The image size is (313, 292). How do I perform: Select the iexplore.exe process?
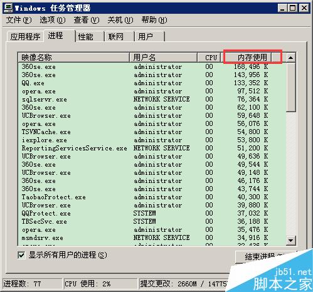pos(152,140)
